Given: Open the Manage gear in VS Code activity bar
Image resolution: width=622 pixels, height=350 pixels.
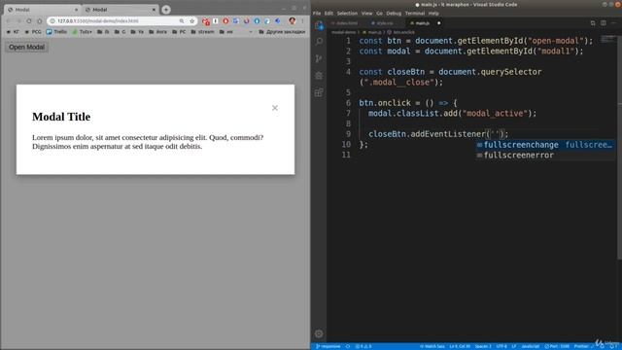Looking at the screenshot, I should pyautogui.click(x=319, y=333).
